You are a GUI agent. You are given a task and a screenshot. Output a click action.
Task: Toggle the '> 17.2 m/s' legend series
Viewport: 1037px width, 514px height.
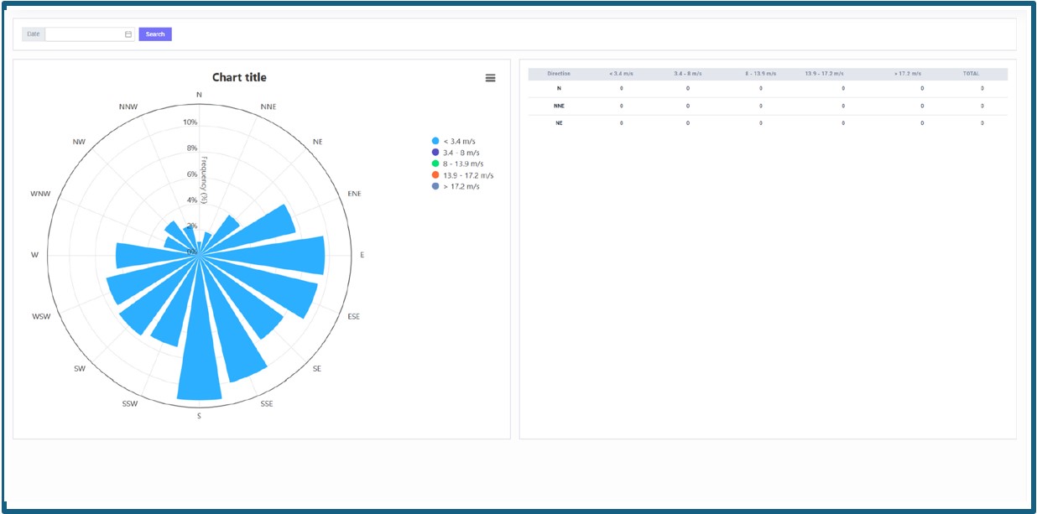click(461, 186)
